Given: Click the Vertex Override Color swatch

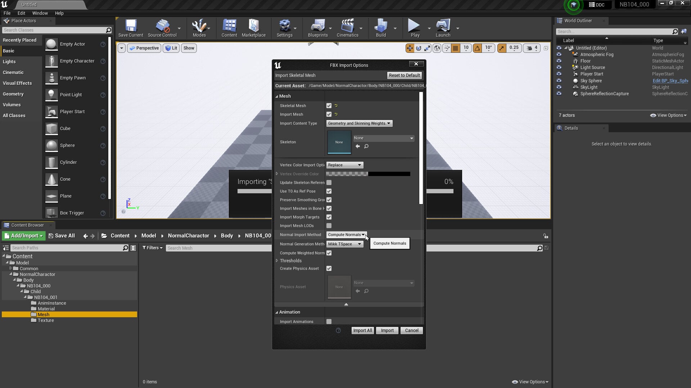Looking at the screenshot, I should tap(368, 174).
